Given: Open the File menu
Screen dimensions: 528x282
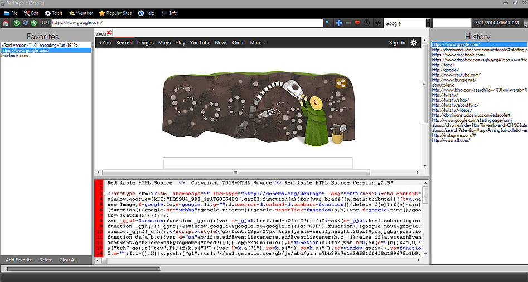Looking at the screenshot, I should tap(11, 13).
